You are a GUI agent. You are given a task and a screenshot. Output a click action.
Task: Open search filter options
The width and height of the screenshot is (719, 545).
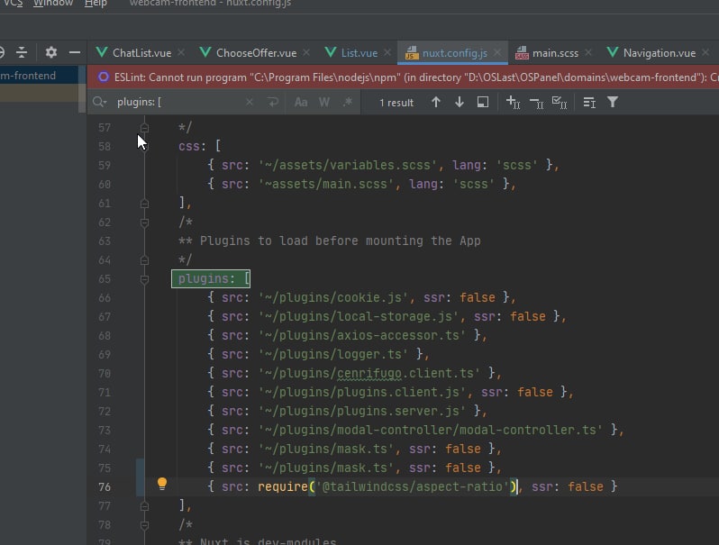click(613, 102)
